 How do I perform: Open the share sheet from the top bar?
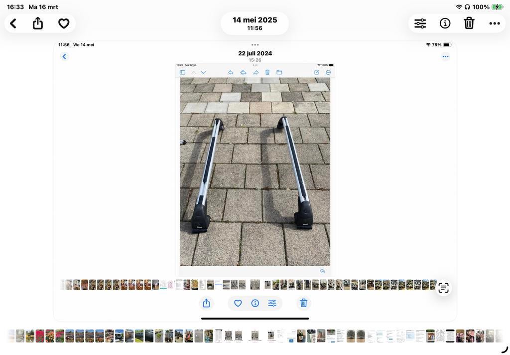pos(38,23)
